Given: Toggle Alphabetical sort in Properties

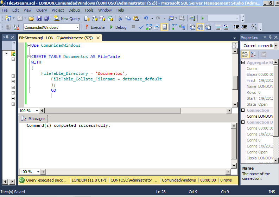Looking at the screenshot, I should pyautogui.click(x=253, y=54).
